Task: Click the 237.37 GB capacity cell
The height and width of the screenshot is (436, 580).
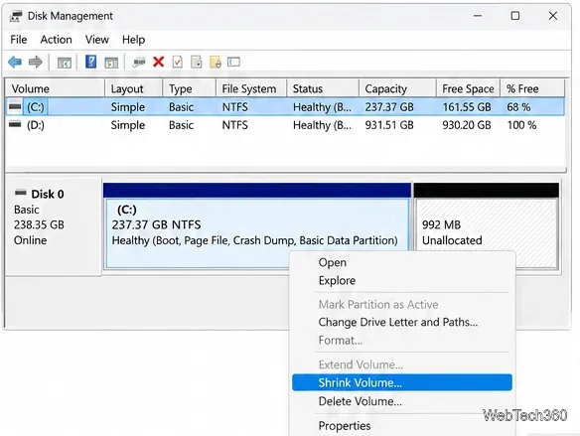Action: (389, 107)
